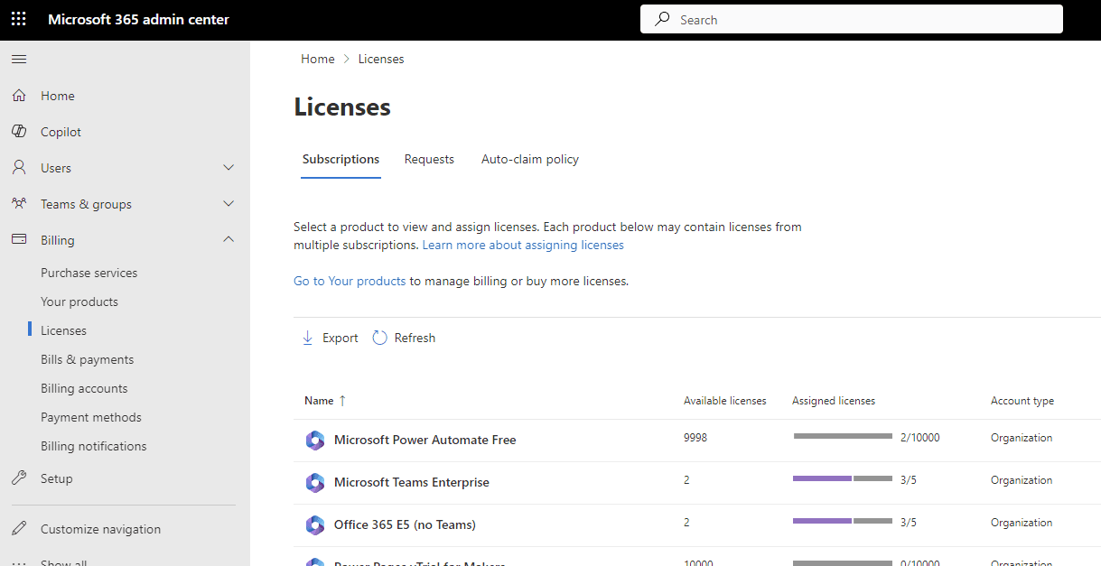Screen dimensions: 1101x566
Task: Open Billing notifications page
Action: pos(93,446)
